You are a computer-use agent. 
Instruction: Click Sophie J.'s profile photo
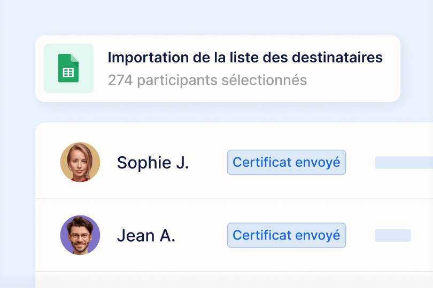tap(80, 162)
